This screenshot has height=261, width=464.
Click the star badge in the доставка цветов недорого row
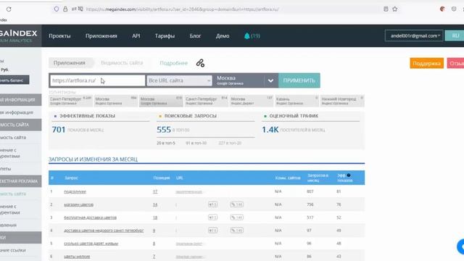(x=212, y=231)
